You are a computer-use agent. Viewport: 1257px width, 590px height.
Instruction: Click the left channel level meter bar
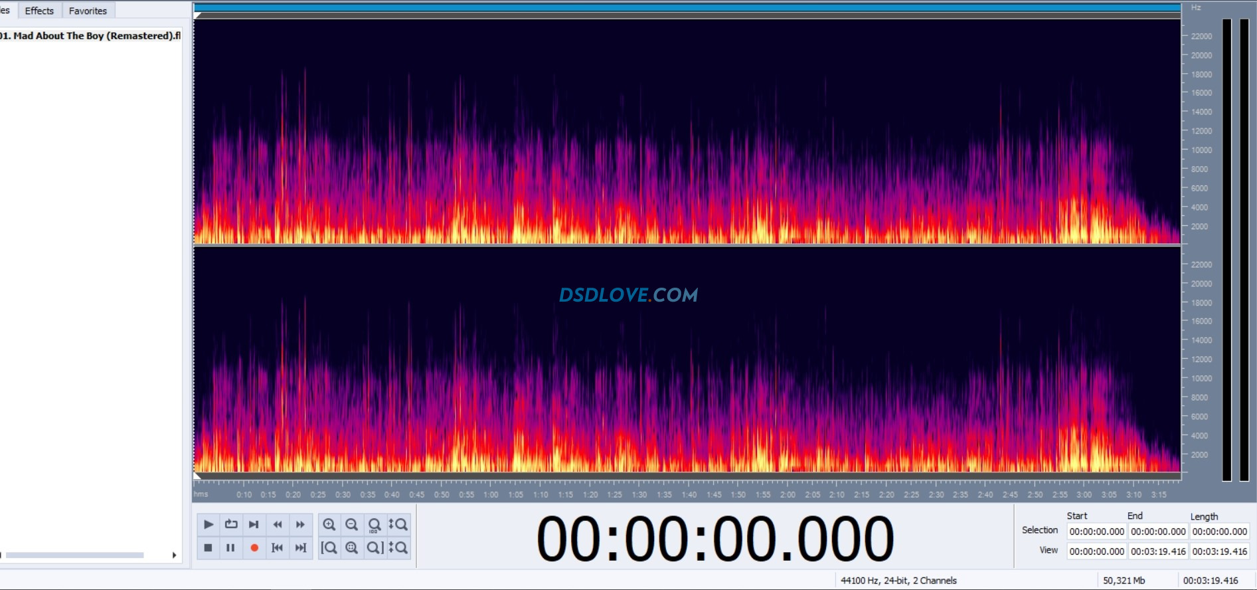1227,249
